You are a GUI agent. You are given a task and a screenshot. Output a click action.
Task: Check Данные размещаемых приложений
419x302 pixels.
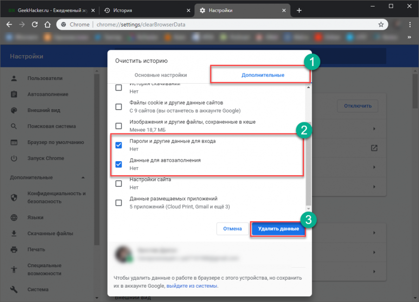(119, 203)
